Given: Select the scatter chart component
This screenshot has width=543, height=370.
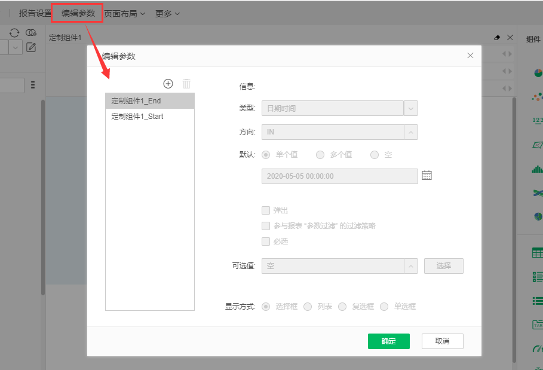Looking at the screenshot, I should click(x=537, y=97).
